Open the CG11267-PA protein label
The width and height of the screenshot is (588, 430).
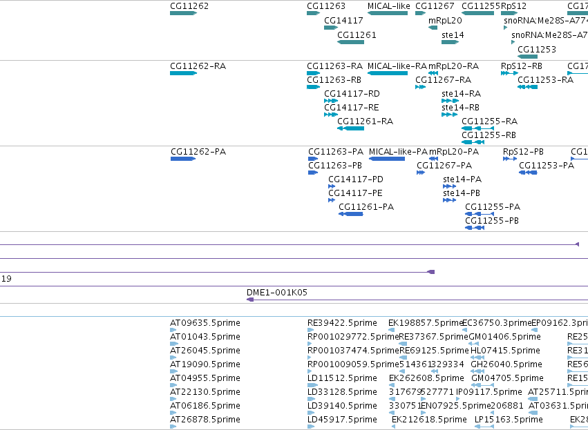point(444,166)
